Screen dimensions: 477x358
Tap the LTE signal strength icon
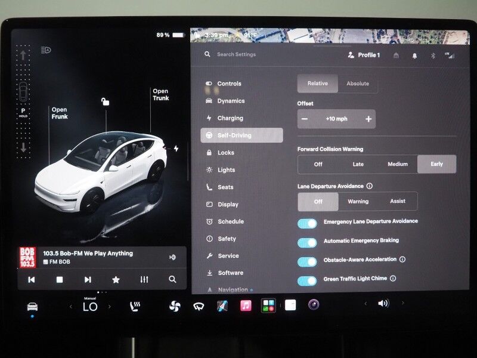(450, 55)
